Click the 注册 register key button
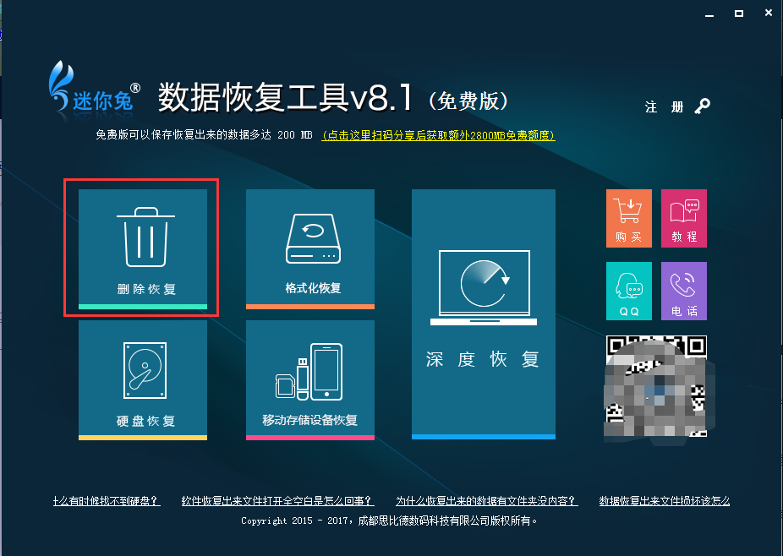The height and width of the screenshot is (556, 783). tap(677, 106)
